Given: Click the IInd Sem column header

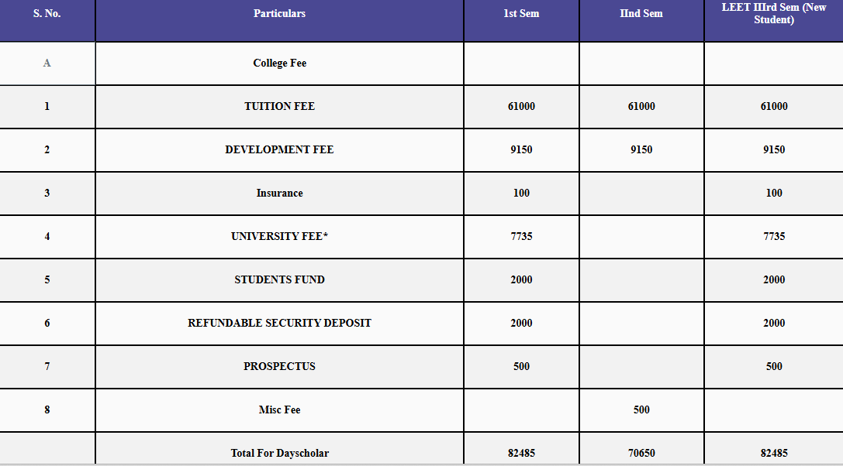Looking at the screenshot, I should [641, 20].
